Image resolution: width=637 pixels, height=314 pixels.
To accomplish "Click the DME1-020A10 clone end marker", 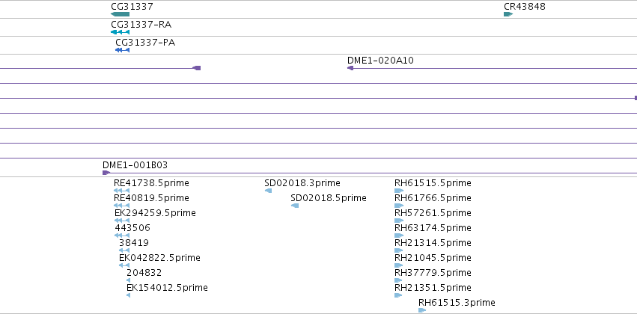I will [350, 68].
